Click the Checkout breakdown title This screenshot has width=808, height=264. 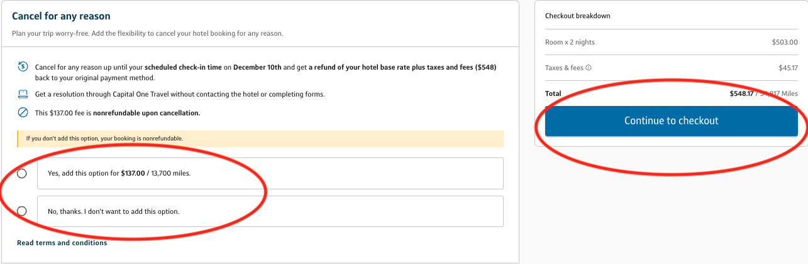coord(578,16)
